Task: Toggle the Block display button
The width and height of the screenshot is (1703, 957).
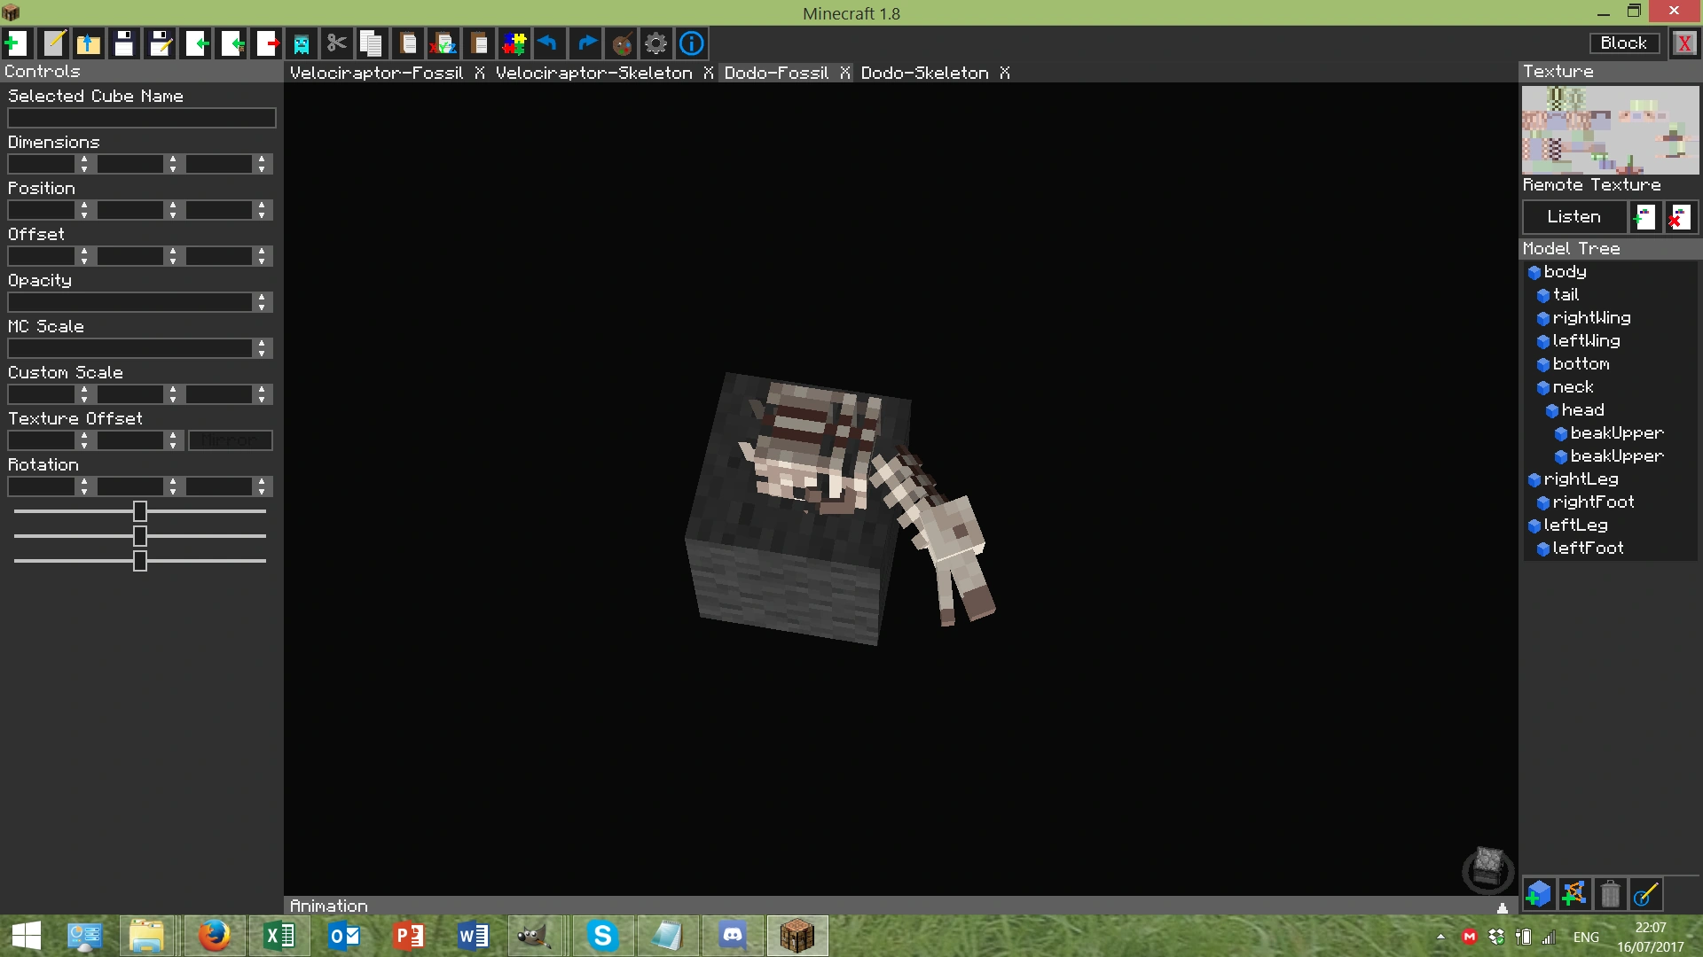Action: pyautogui.click(x=1623, y=43)
